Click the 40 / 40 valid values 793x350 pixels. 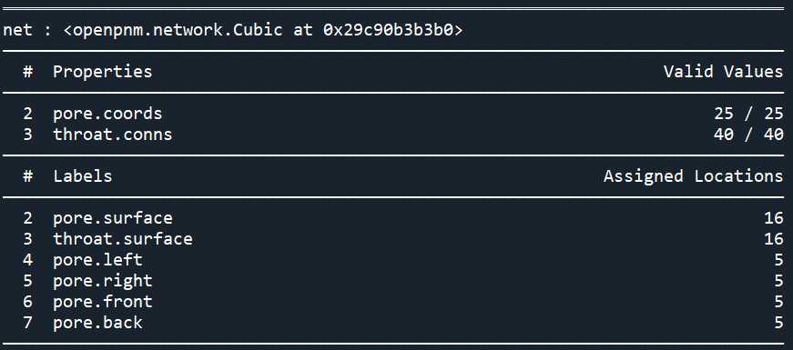[x=748, y=135]
